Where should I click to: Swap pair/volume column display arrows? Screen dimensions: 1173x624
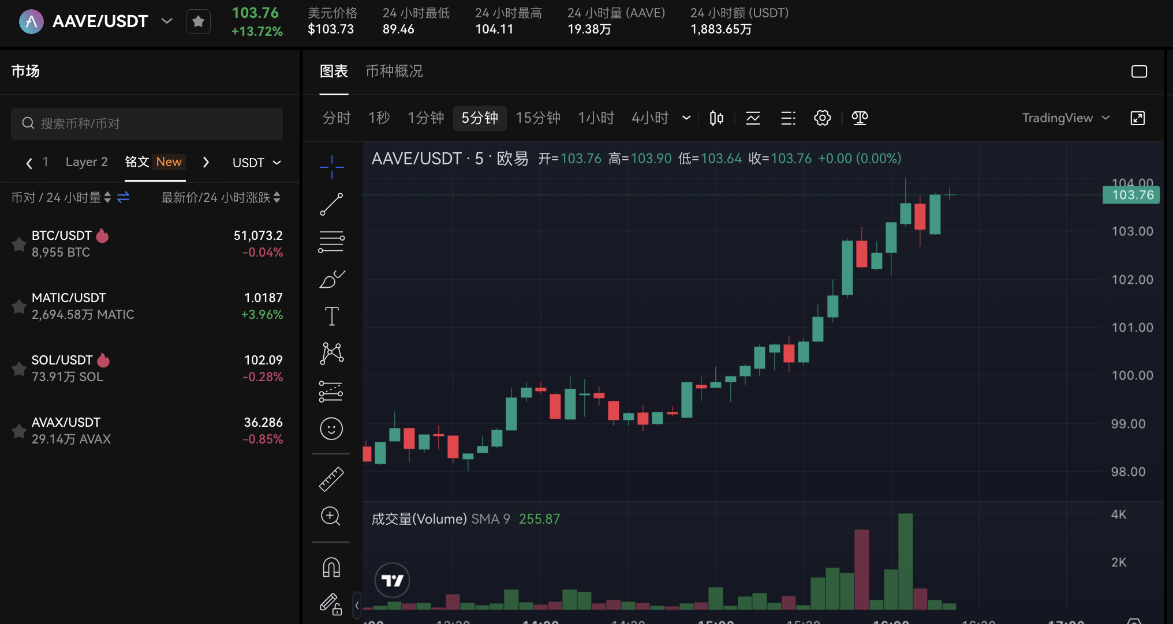coord(123,198)
